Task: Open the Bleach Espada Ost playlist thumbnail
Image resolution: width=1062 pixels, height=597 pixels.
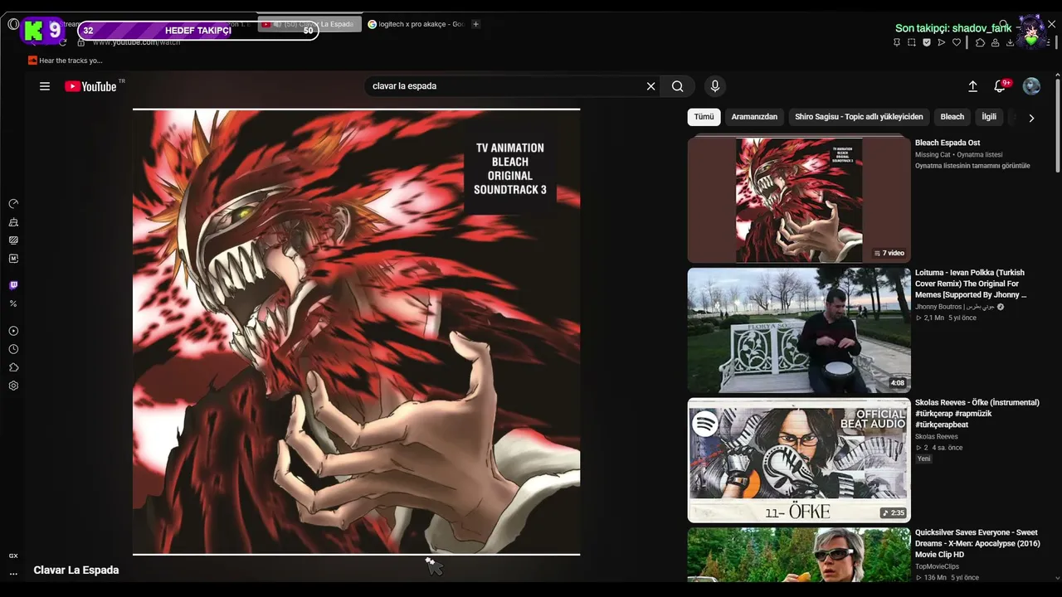Action: [799, 200]
